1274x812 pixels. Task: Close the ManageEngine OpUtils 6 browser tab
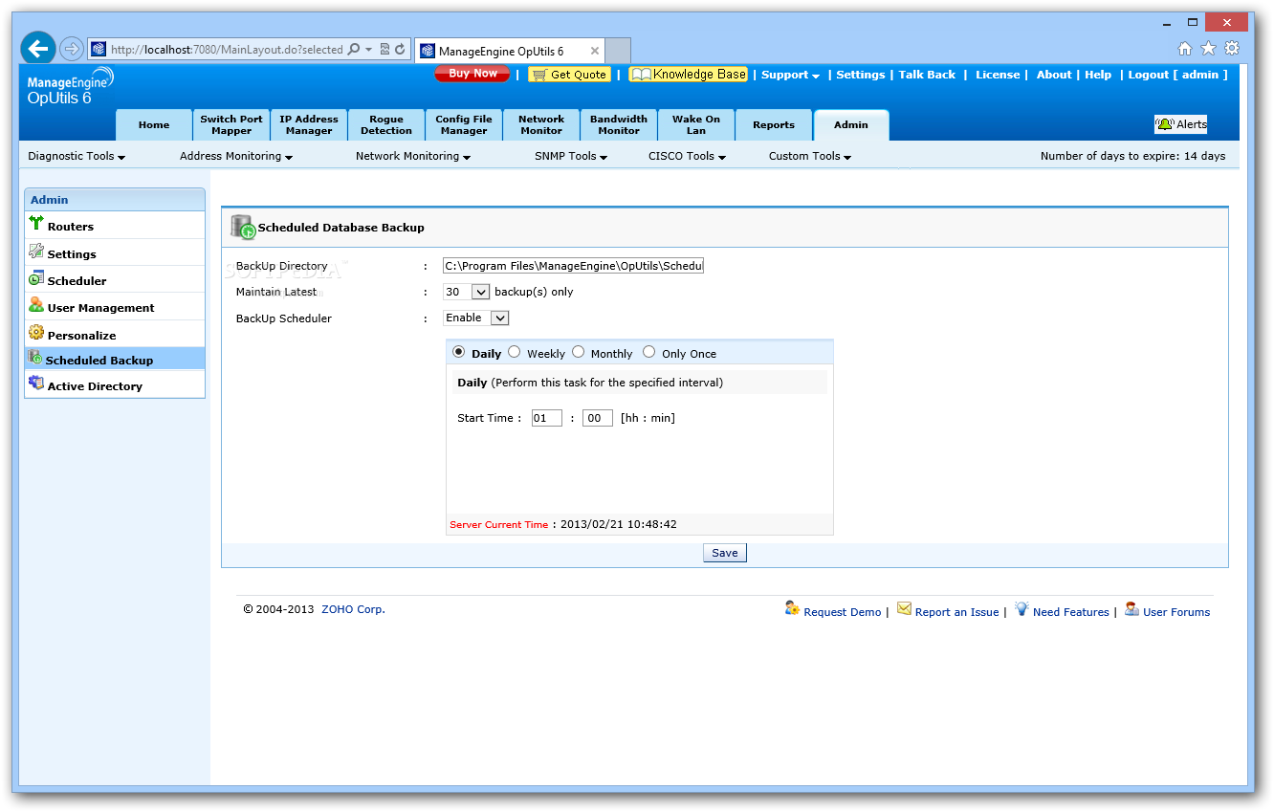[594, 52]
